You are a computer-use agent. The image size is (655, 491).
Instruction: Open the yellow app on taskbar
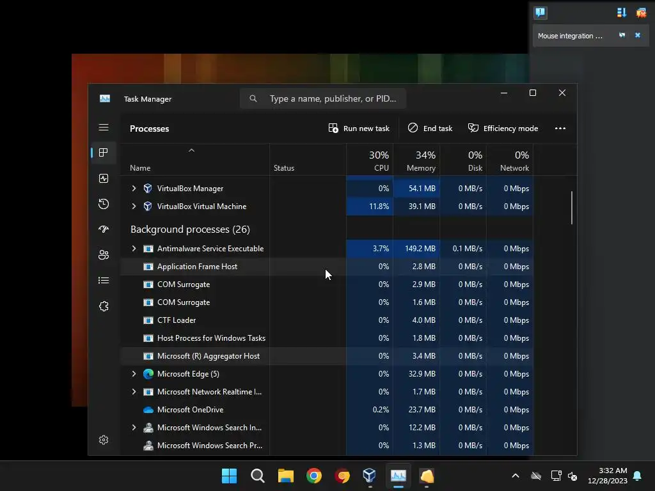427,476
